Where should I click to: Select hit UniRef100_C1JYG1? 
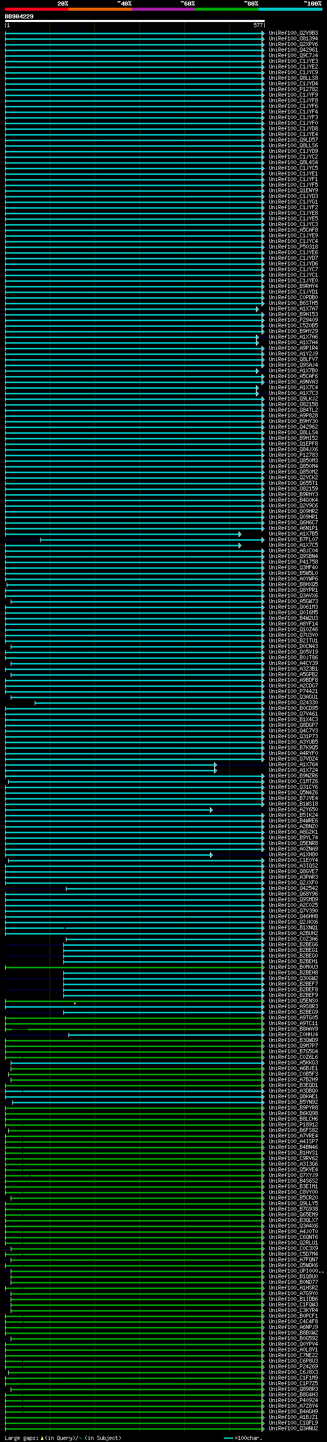point(293,202)
